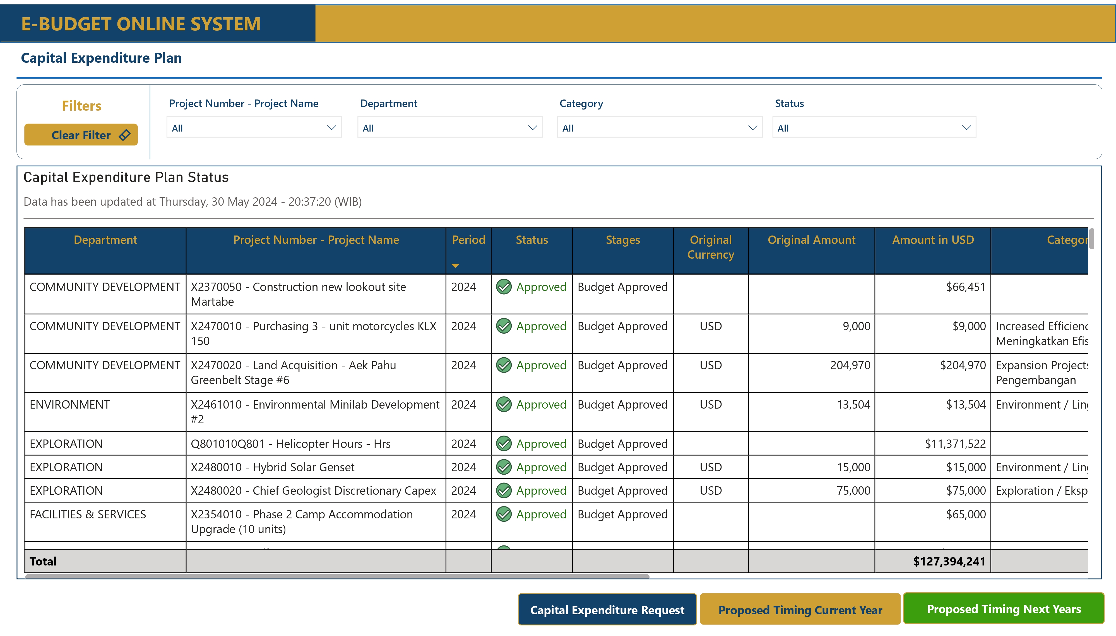Image resolution: width=1116 pixels, height=636 pixels.
Task: Toggle sorting on the Stages column
Action: click(622, 240)
